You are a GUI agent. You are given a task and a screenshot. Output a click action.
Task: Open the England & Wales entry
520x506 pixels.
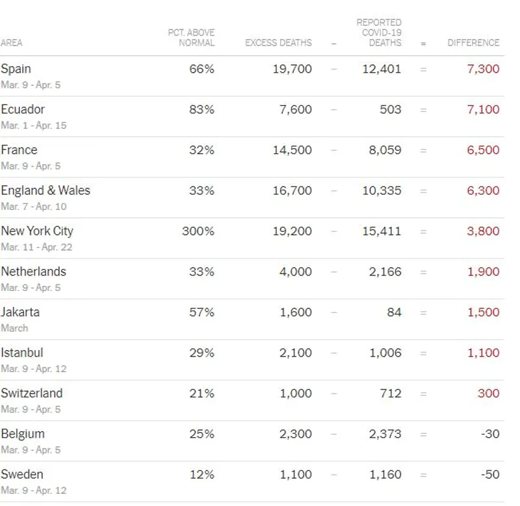(45, 190)
